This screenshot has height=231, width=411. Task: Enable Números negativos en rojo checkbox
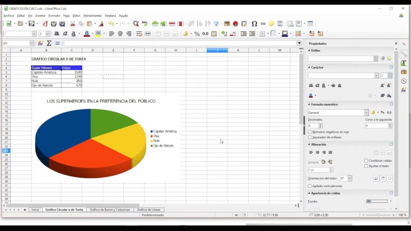point(310,132)
